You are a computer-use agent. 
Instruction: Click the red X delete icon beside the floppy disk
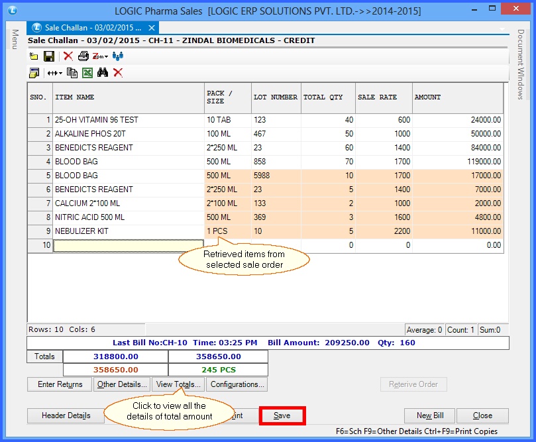click(68, 56)
